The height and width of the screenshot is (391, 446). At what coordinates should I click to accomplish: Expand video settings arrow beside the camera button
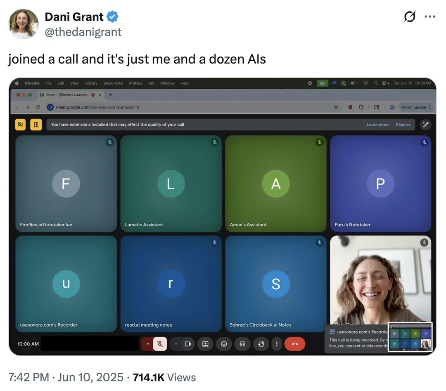pyautogui.click(x=176, y=344)
